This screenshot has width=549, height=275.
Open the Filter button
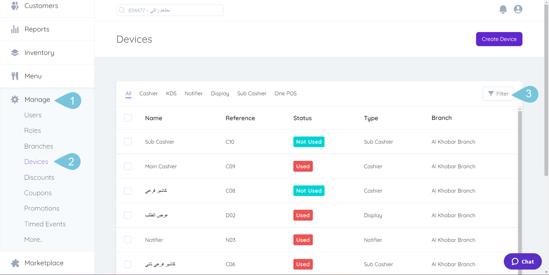(x=498, y=94)
